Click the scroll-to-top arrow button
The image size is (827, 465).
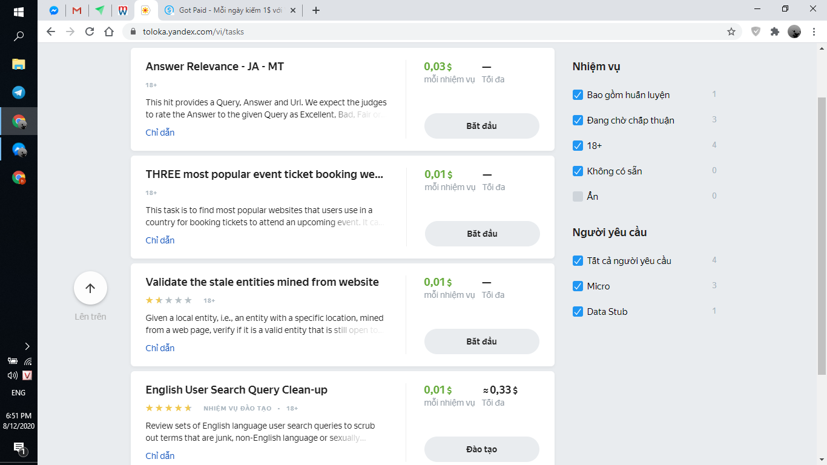point(90,288)
